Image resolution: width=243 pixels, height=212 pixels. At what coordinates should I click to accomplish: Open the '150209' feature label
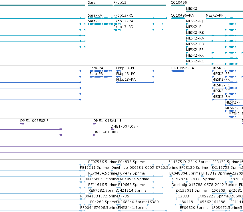(218, 191)
